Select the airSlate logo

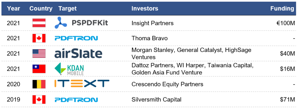point(78,53)
